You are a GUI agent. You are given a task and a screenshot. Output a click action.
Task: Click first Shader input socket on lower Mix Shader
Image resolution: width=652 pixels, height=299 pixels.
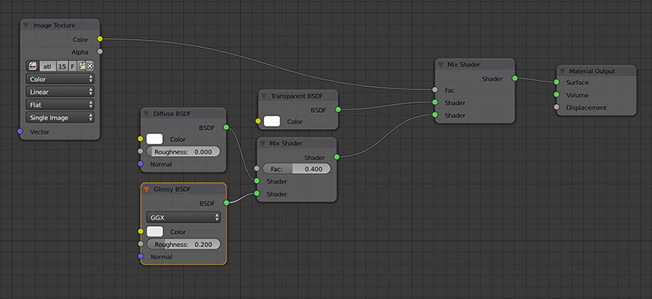click(x=257, y=181)
